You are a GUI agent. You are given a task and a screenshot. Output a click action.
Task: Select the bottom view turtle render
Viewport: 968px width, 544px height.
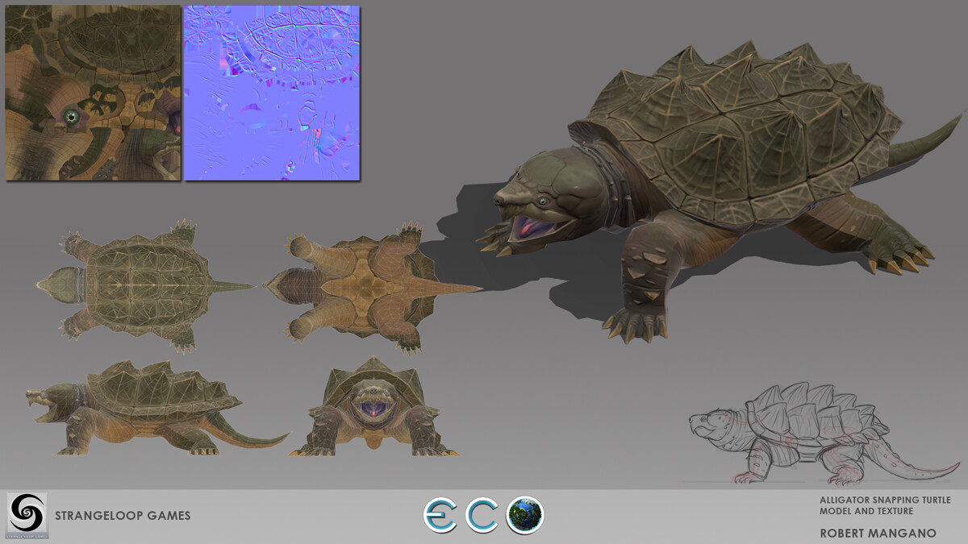(x=371, y=289)
